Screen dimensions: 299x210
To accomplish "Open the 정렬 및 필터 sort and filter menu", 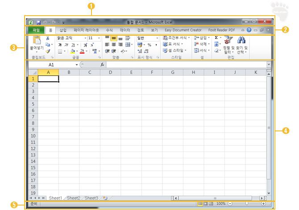I will click(229, 45).
